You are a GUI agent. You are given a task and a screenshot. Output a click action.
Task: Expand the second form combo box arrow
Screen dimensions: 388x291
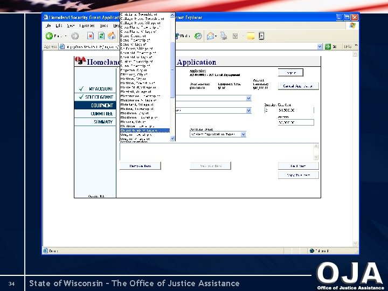[x=248, y=110]
